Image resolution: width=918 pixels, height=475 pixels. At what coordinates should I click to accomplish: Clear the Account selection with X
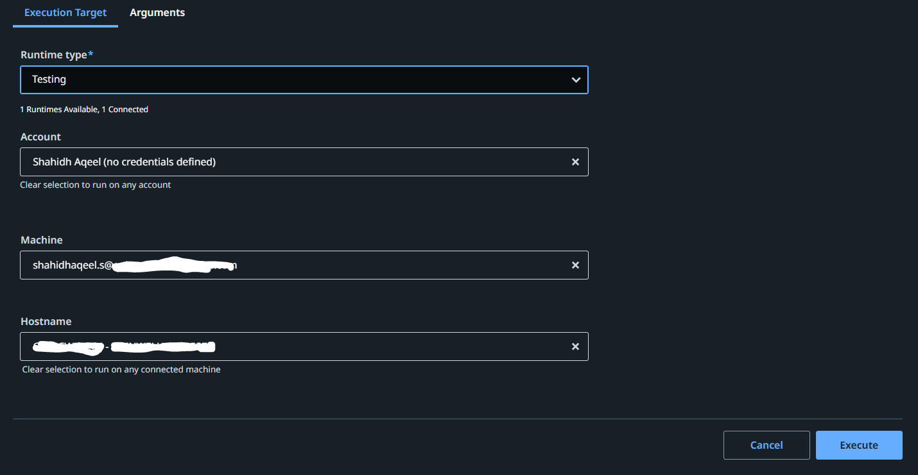pyautogui.click(x=575, y=162)
